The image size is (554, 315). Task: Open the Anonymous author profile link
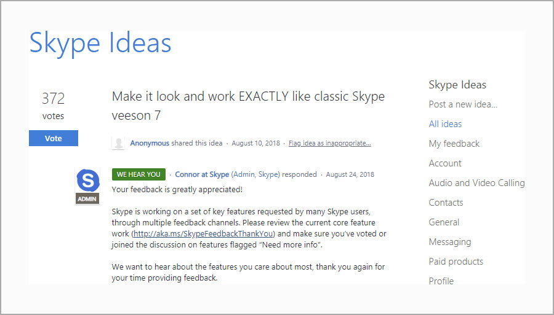point(150,143)
